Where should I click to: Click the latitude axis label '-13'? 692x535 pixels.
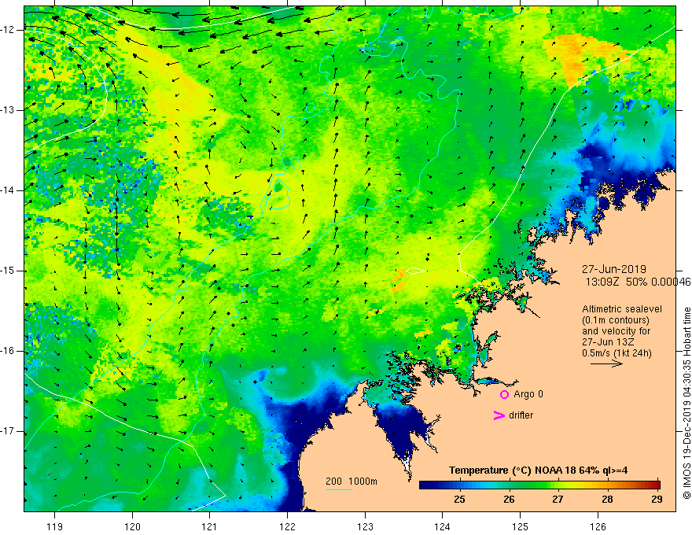pos(9,110)
